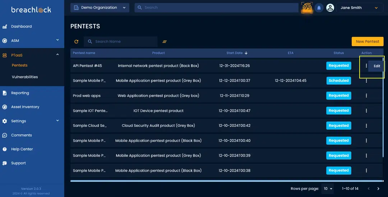Click the Support sidebar icon
Screen dimensions: 388x197
4,163
